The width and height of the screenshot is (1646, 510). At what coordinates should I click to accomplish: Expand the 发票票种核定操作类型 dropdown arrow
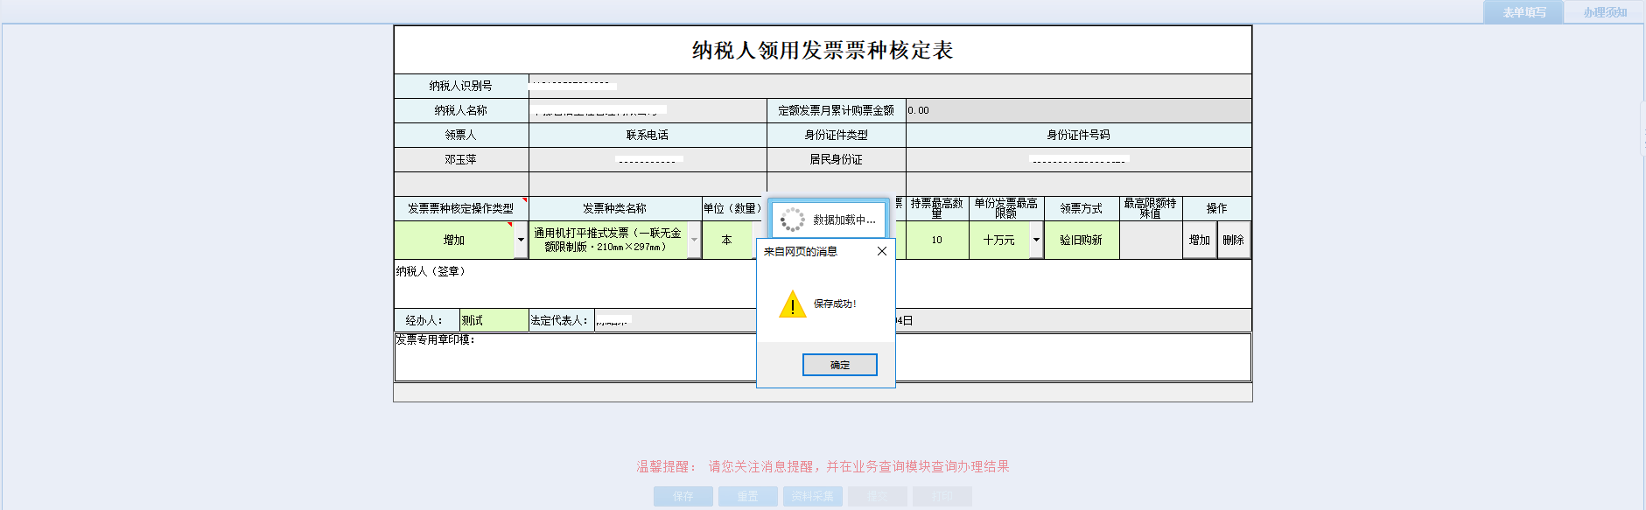521,240
